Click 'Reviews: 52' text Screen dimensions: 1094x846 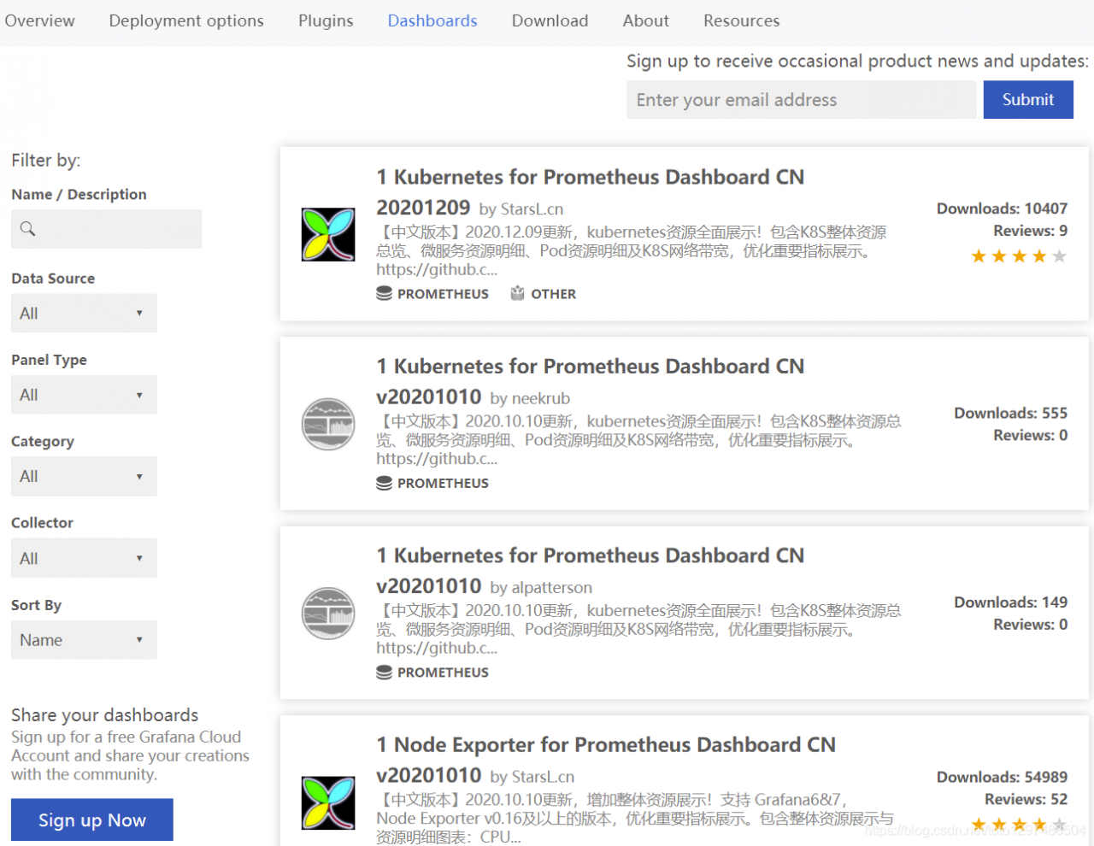pos(1026,799)
